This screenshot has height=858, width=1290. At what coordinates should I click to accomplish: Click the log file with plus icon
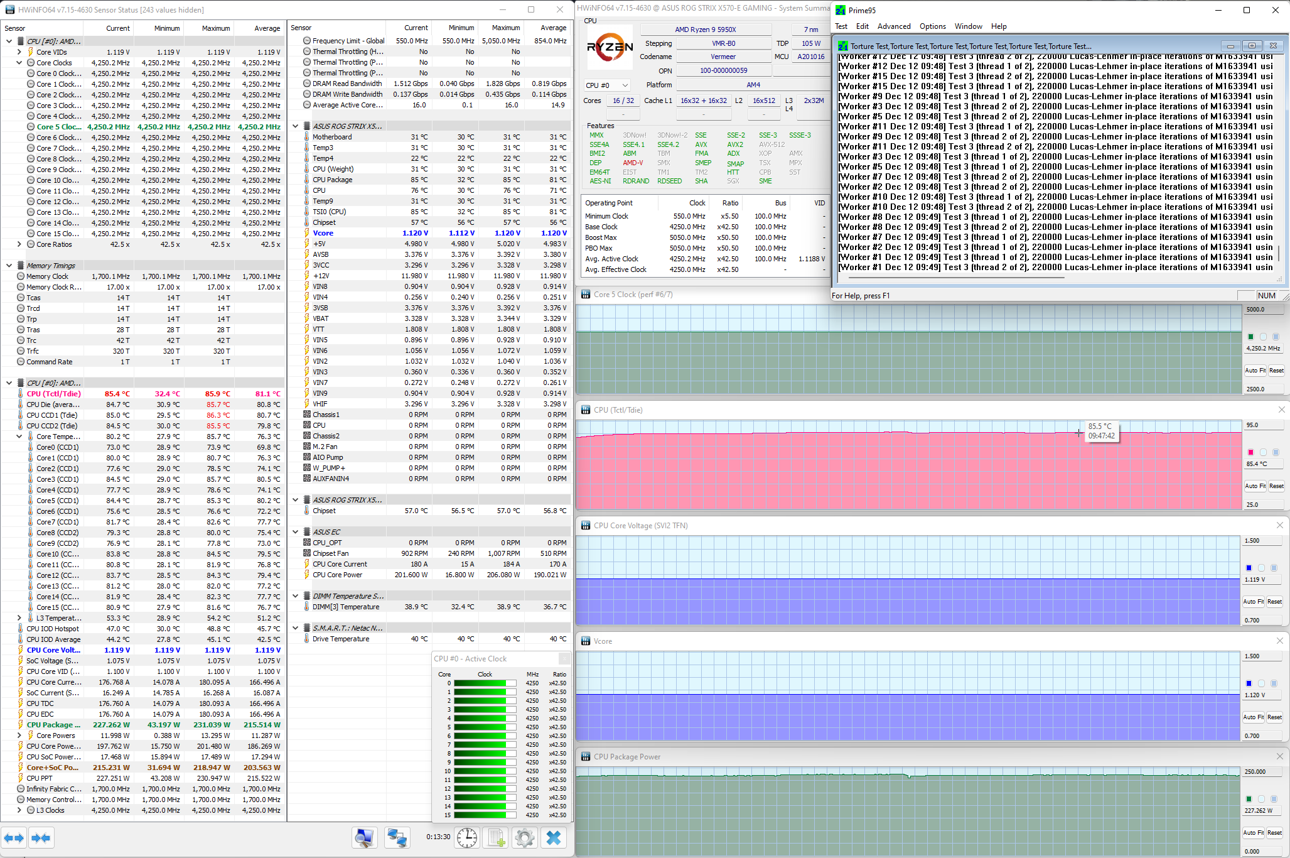[496, 838]
